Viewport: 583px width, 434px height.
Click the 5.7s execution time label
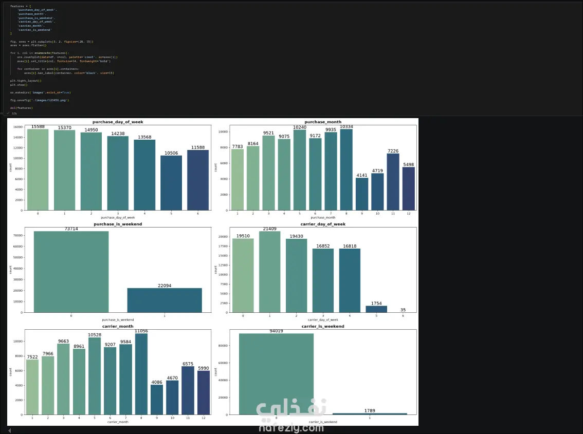pyautogui.click(x=14, y=114)
